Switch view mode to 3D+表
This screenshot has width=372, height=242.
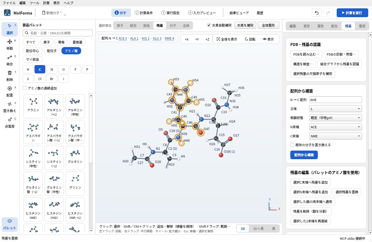coord(258,229)
